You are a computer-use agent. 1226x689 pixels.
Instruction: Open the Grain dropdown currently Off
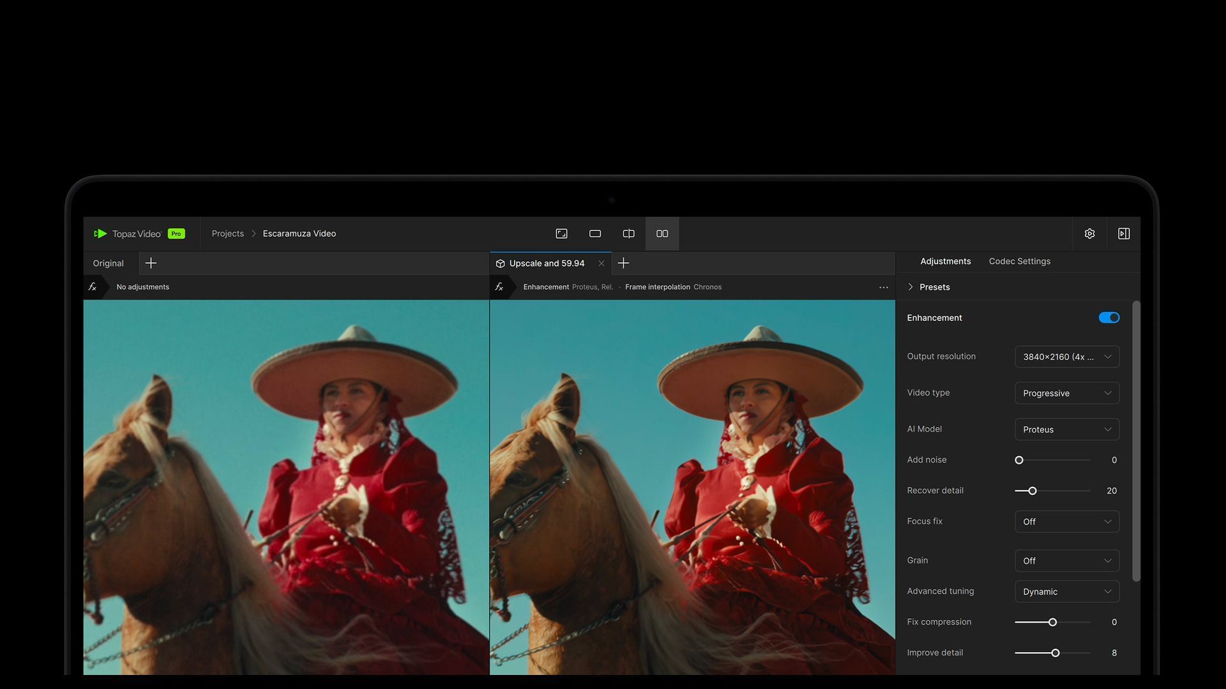point(1066,560)
